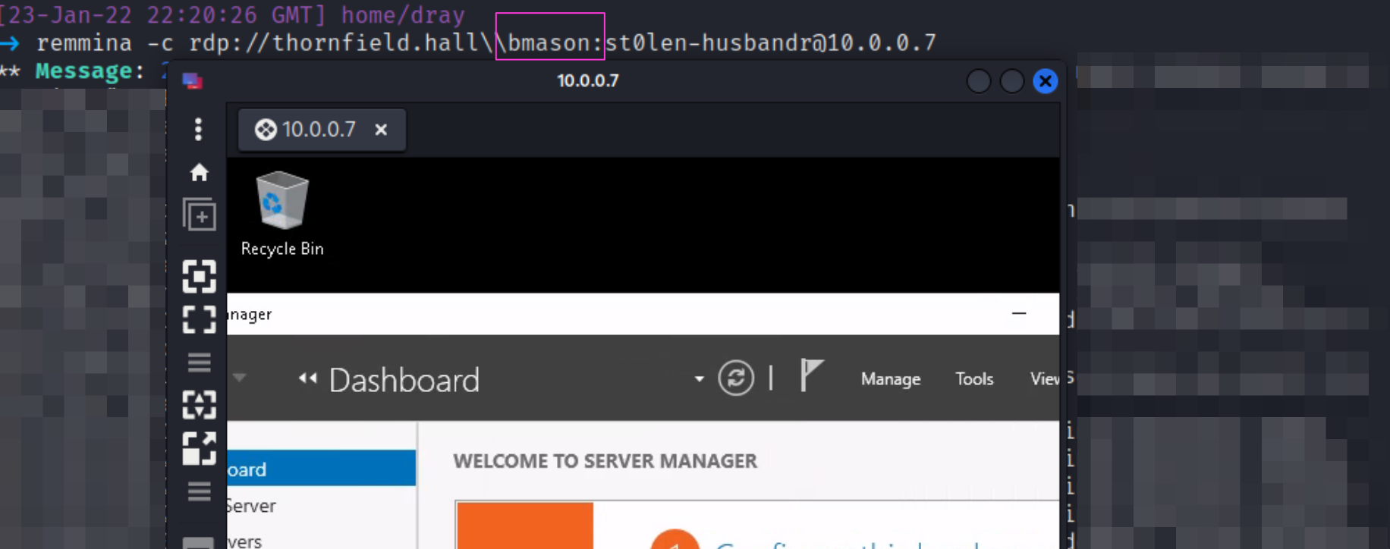Open the Tools menu
This screenshot has width=1390, height=549.
click(x=974, y=378)
